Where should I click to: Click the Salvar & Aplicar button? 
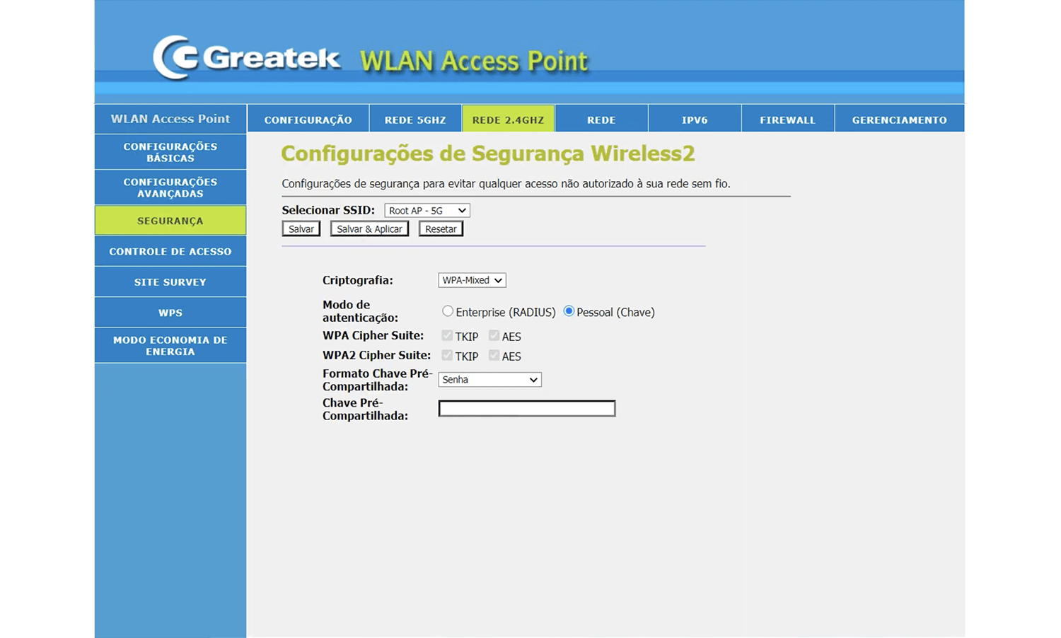pos(369,229)
